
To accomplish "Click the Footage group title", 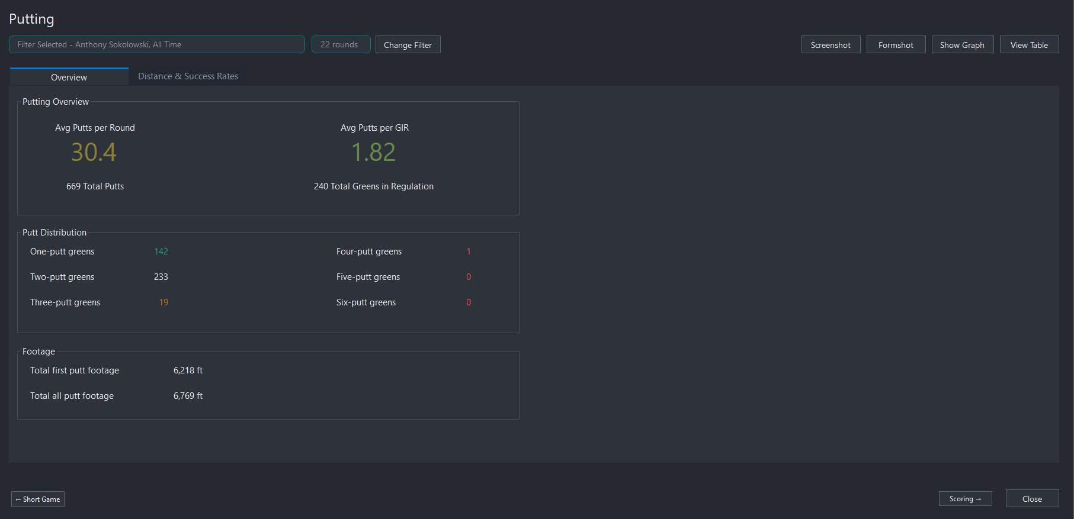I will coord(39,352).
